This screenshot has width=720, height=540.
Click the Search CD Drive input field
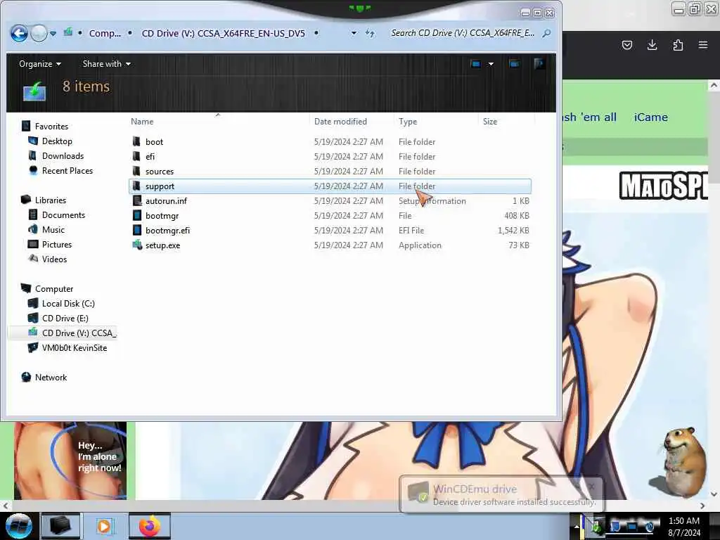tap(463, 33)
